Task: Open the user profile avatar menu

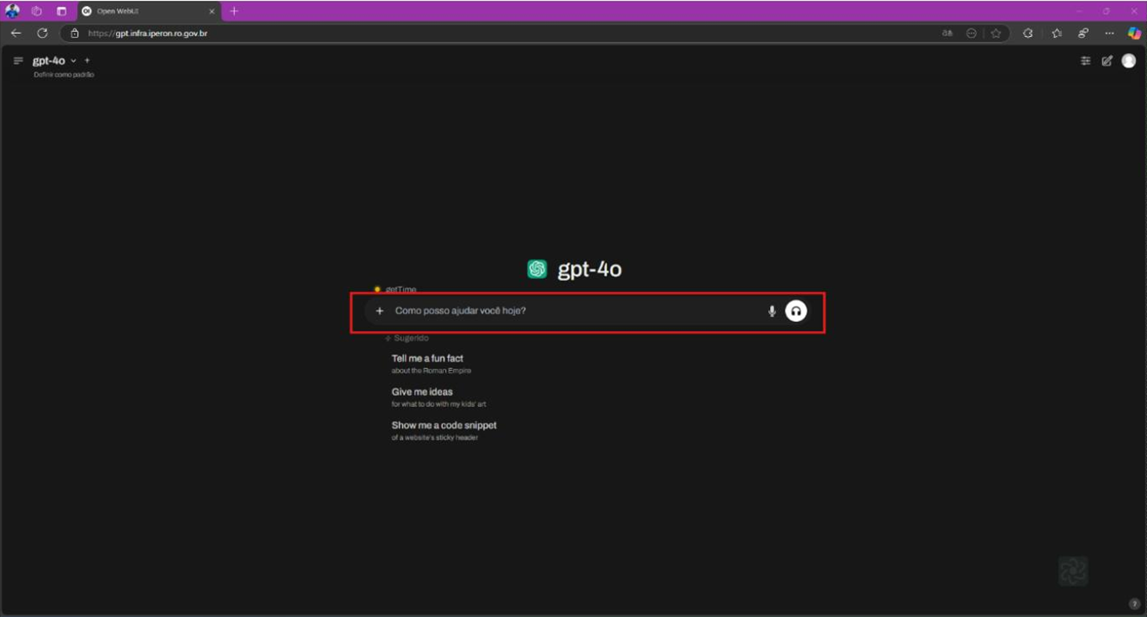Action: click(x=1128, y=61)
